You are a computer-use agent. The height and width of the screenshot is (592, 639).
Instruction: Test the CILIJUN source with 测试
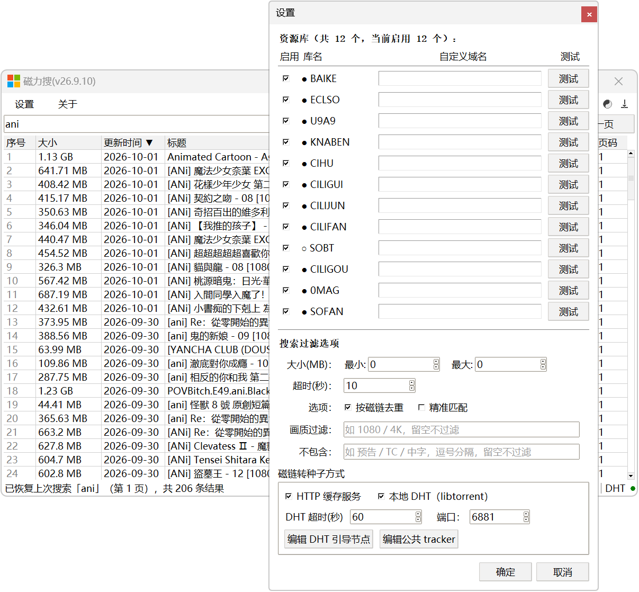569,206
